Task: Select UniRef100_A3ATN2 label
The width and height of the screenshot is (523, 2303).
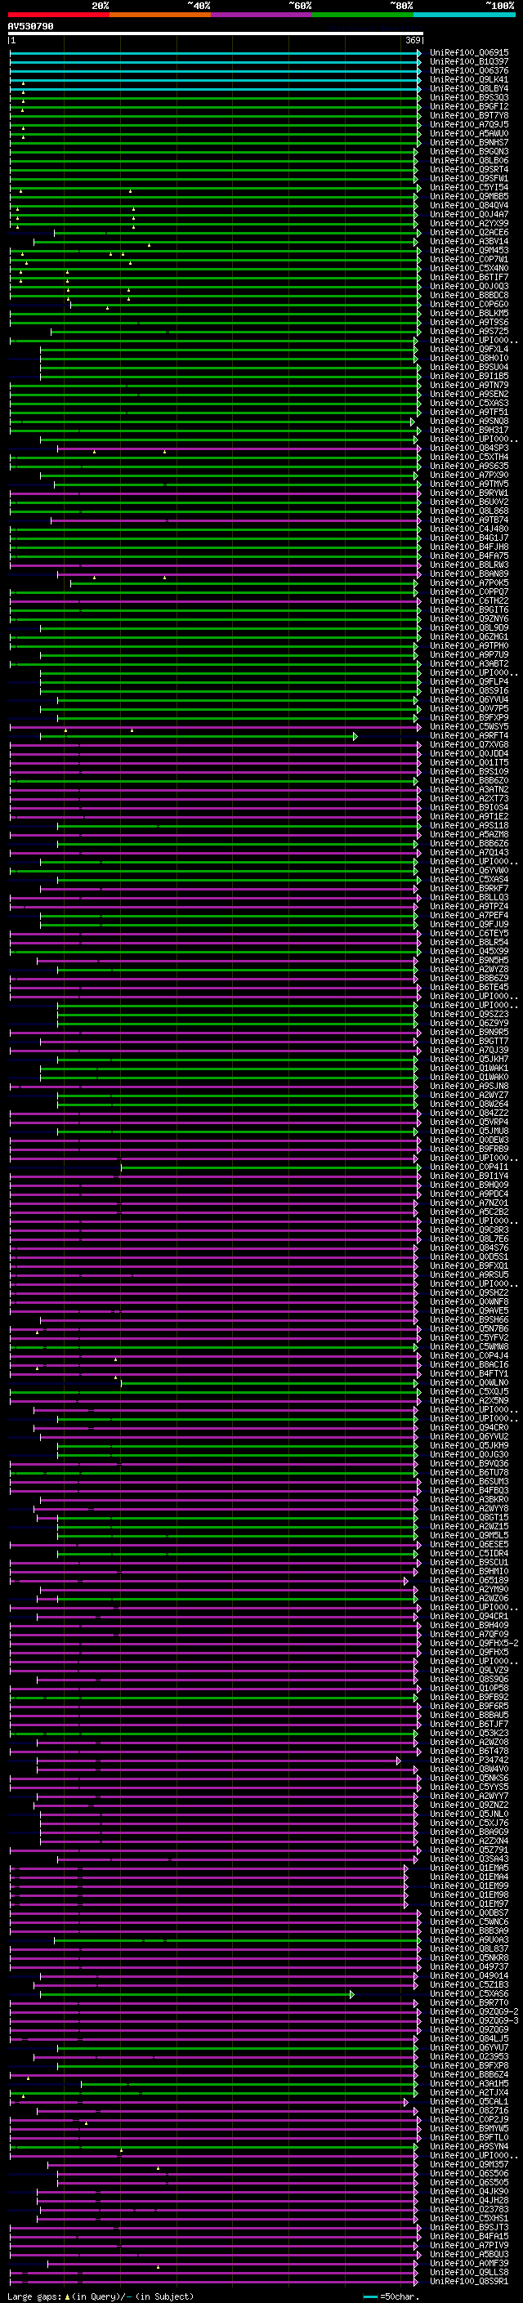Action: 468,789
